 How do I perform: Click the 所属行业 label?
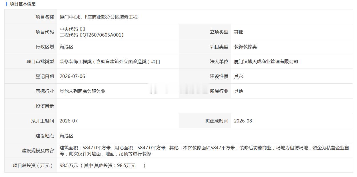tap(219, 91)
